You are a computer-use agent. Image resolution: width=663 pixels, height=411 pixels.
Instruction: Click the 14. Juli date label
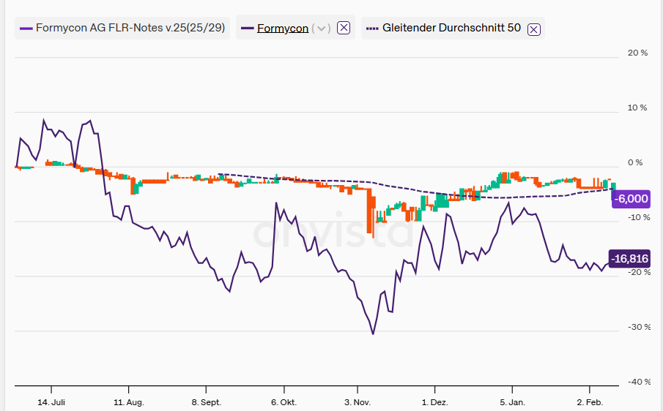51,402
